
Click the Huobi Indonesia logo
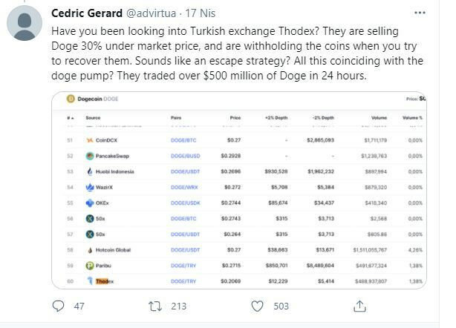pyautogui.click(x=89, y=171)
